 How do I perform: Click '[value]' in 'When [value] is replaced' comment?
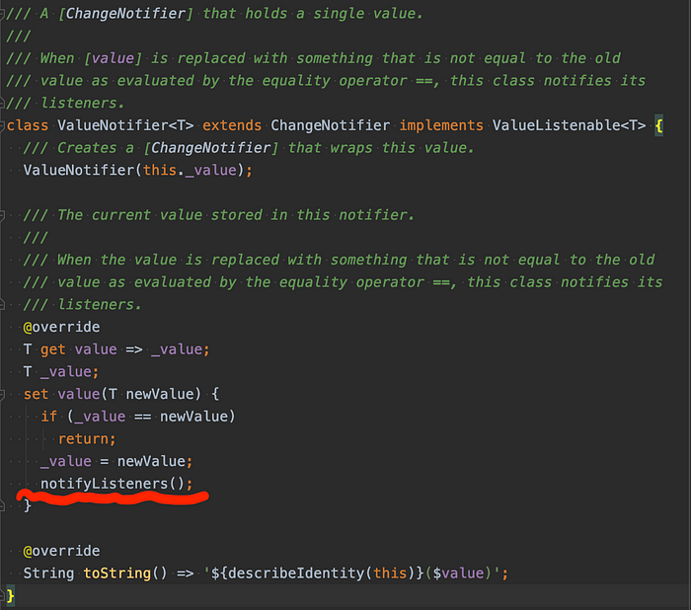coord(113,58)
